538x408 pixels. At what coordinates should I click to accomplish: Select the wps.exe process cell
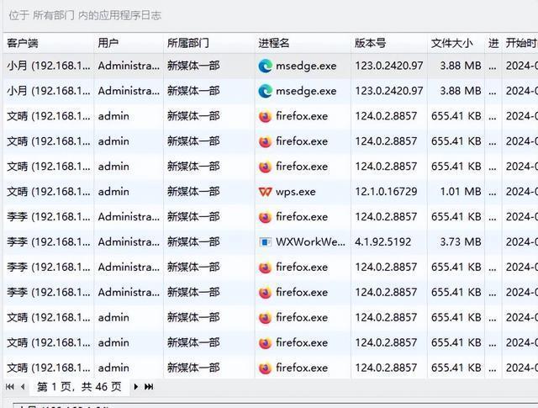[303, 192]
